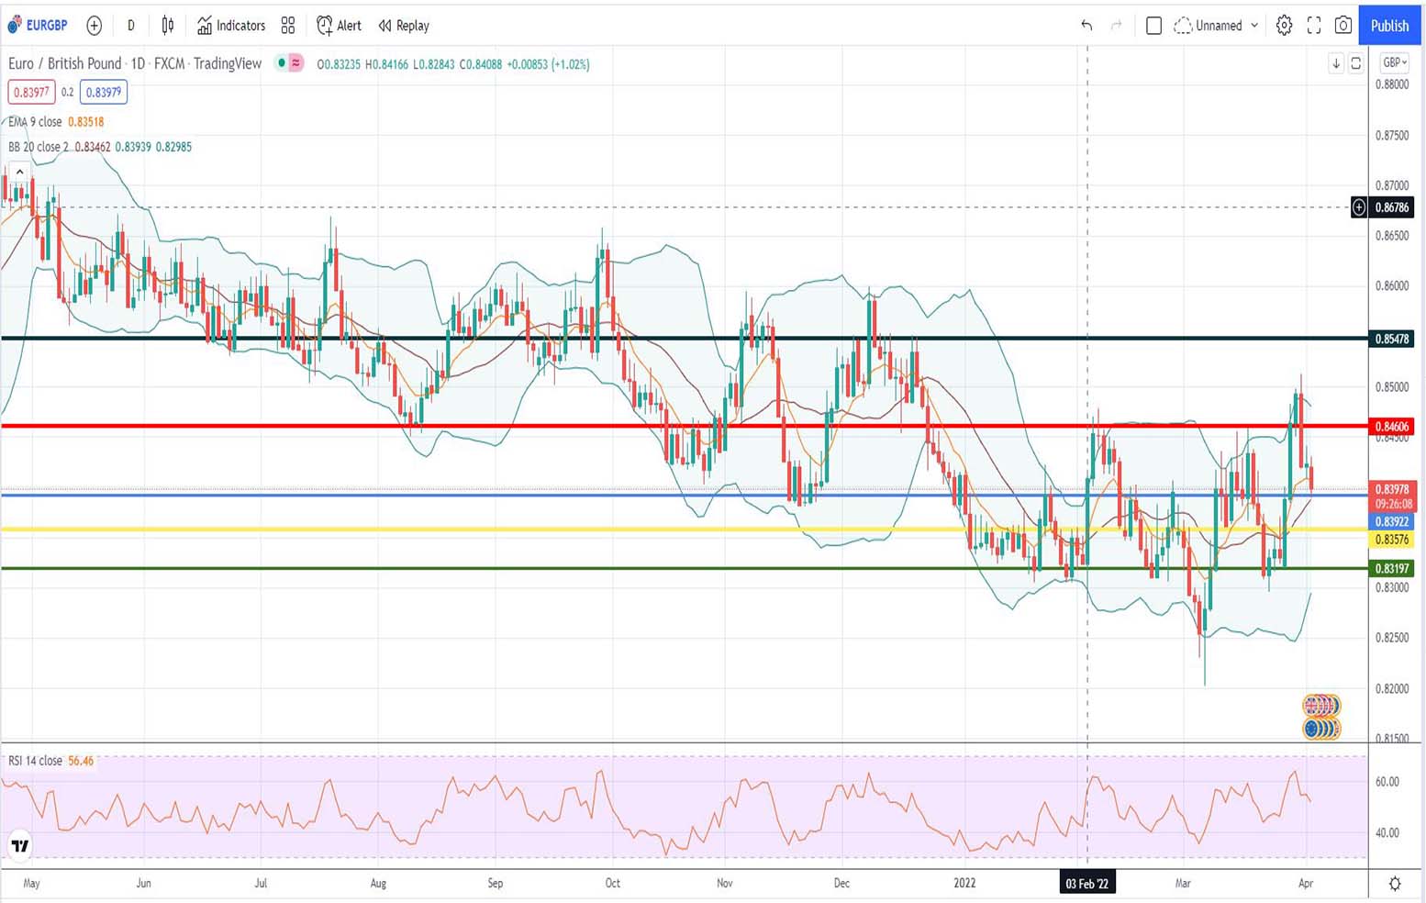The width and height of the screenshot is (1426, 903).
Task: Click the Publish button
Action: (x=1389, y=26)
